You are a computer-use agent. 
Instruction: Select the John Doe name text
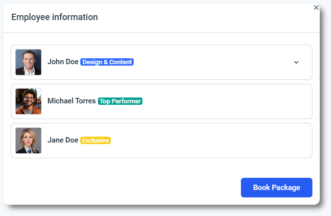(63, 62)
